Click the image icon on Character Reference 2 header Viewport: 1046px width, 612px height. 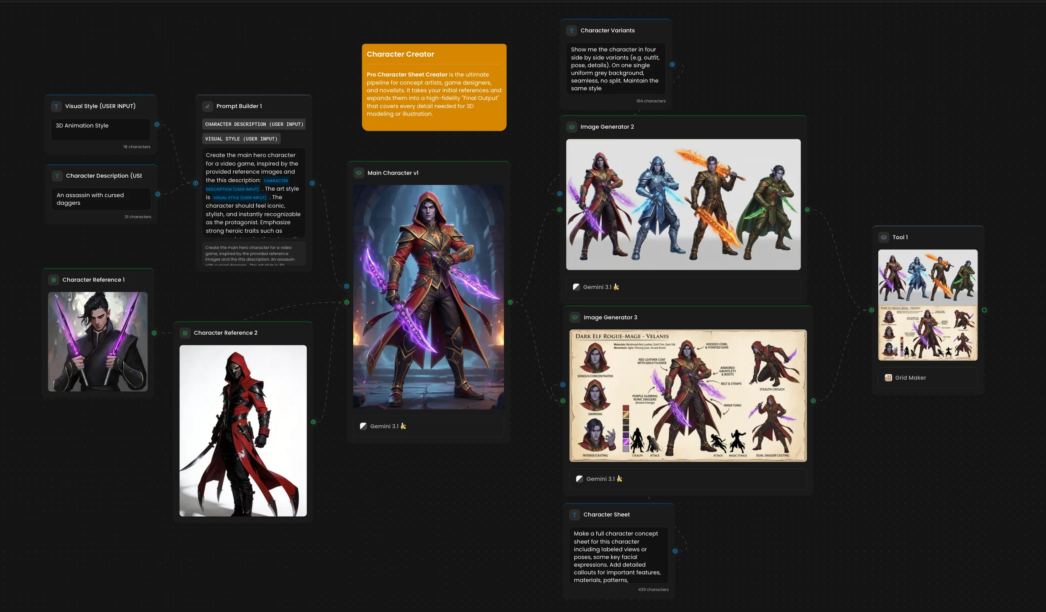pos(185,333)
